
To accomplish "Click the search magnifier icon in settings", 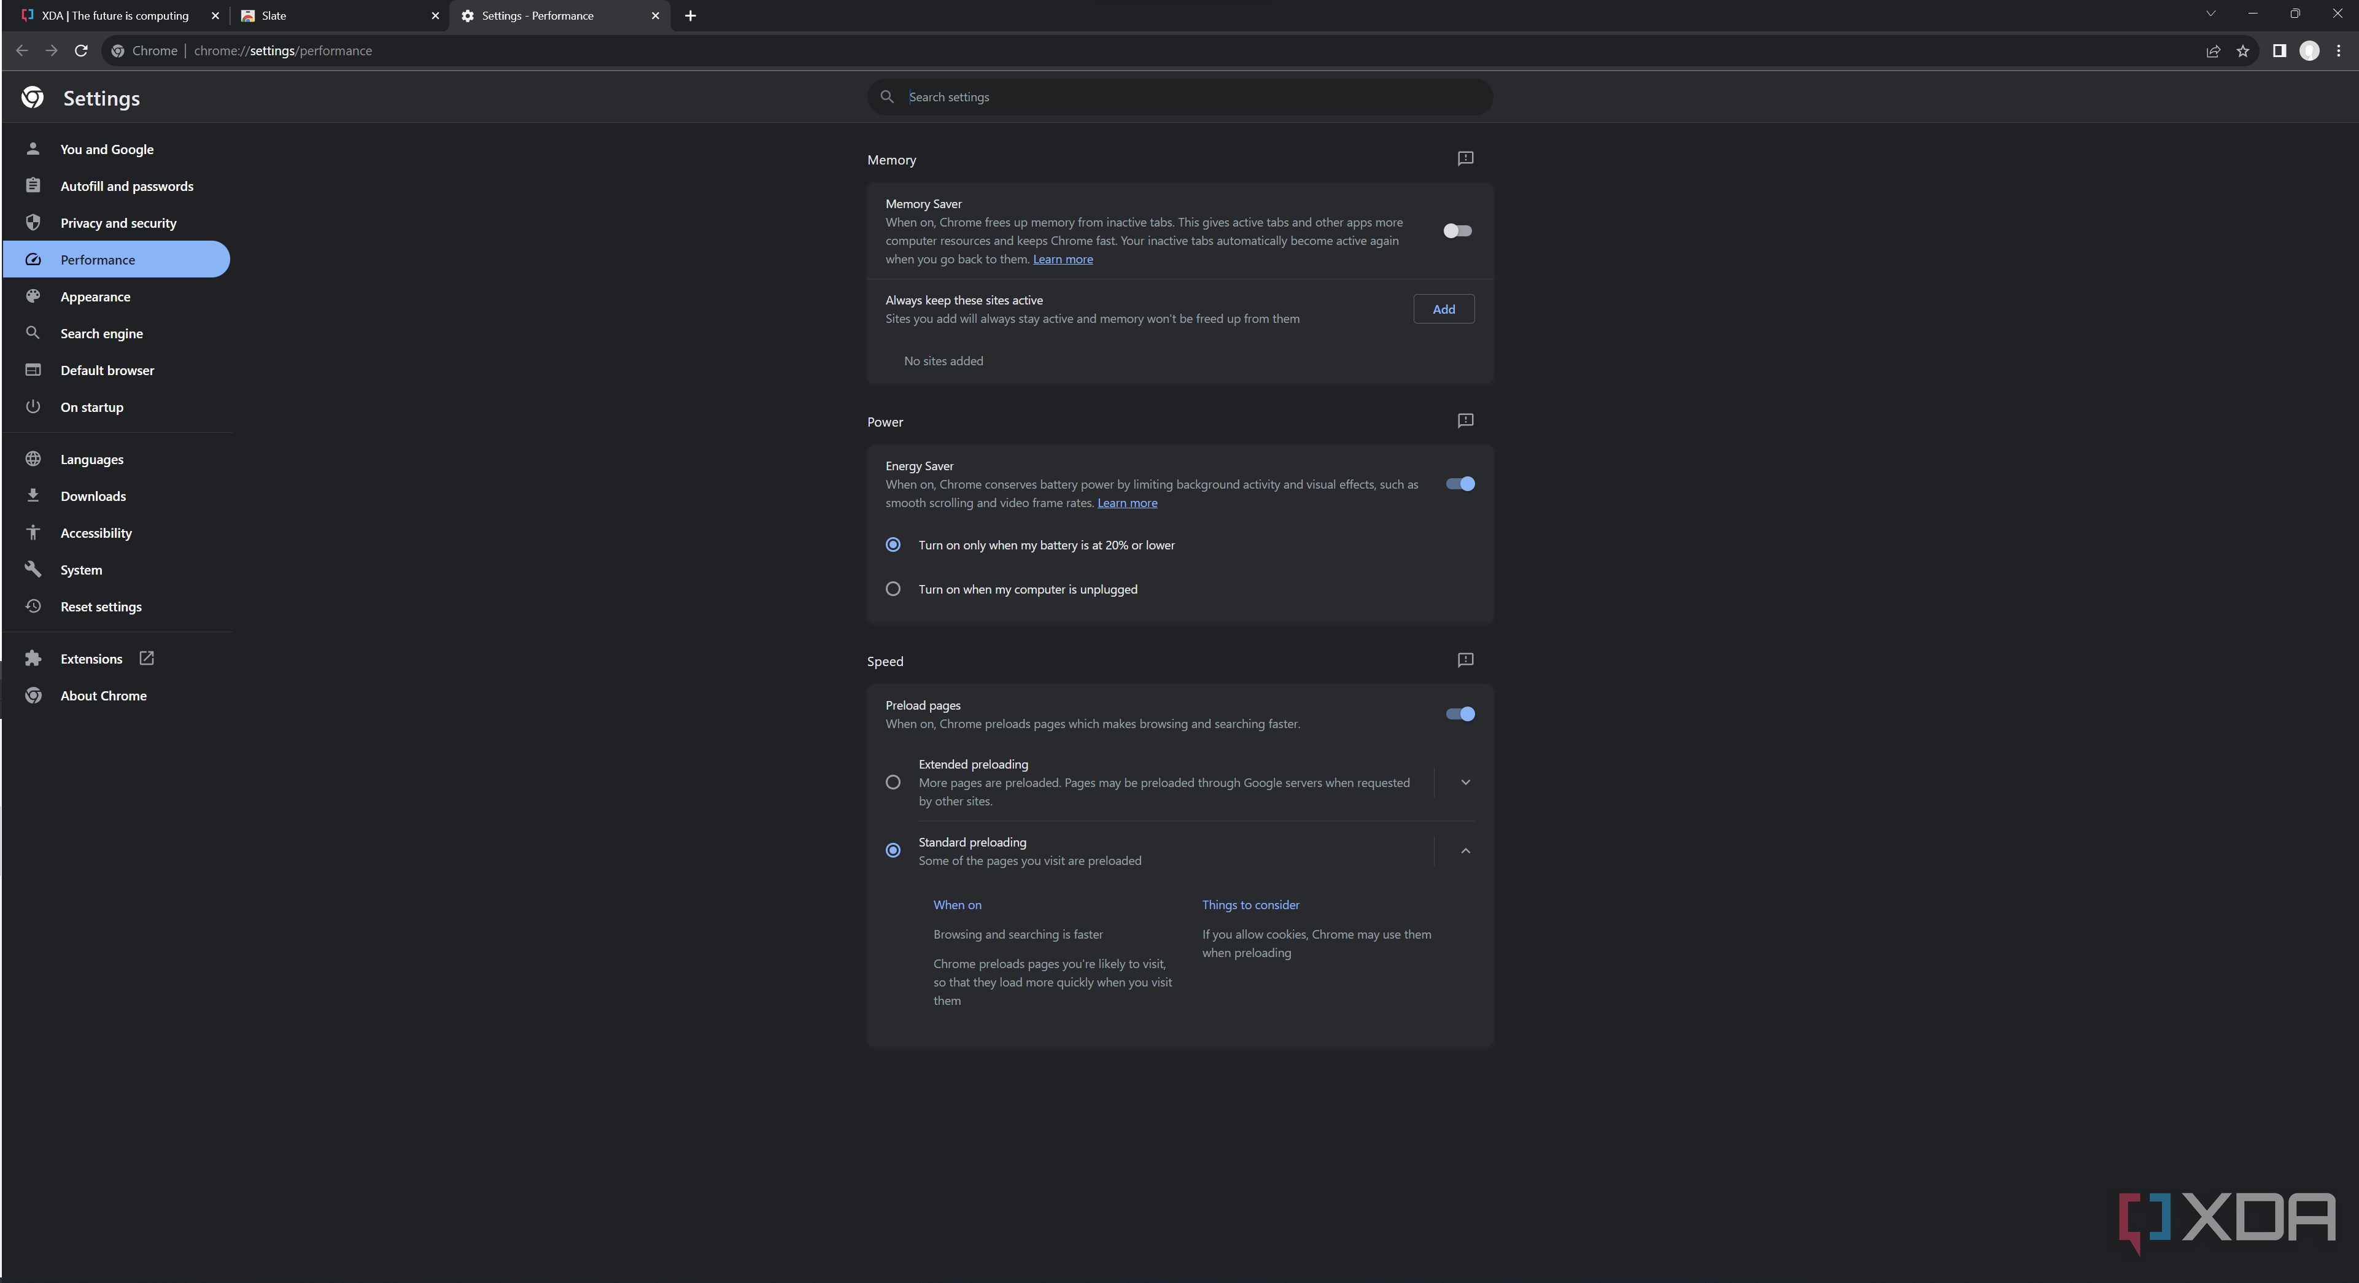I will click(886, 96).
